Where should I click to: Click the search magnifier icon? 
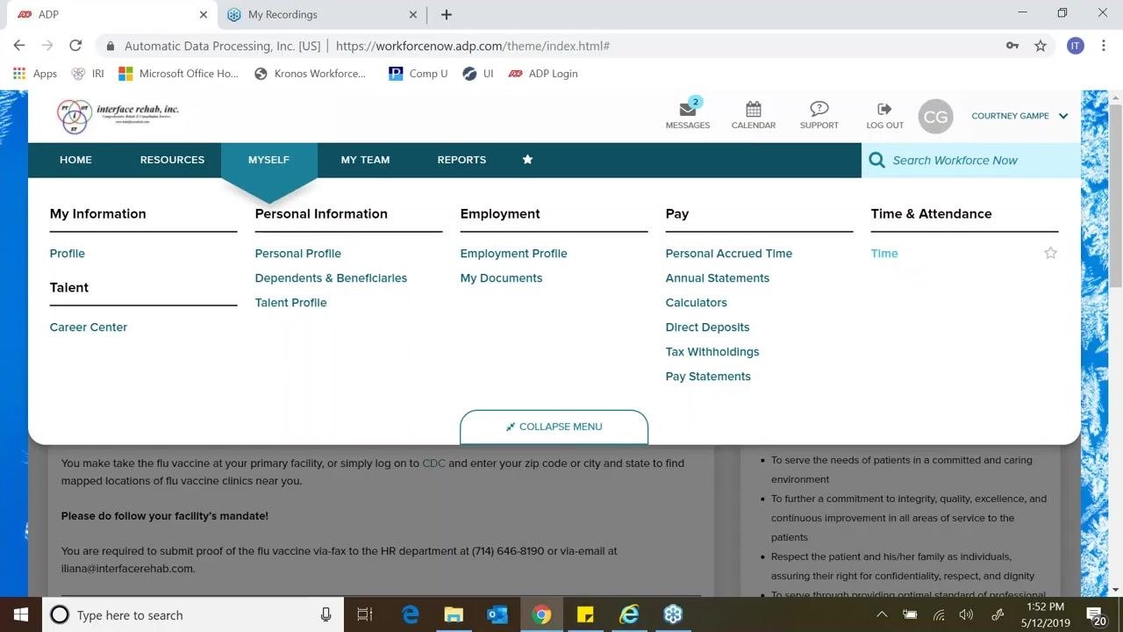876,160
